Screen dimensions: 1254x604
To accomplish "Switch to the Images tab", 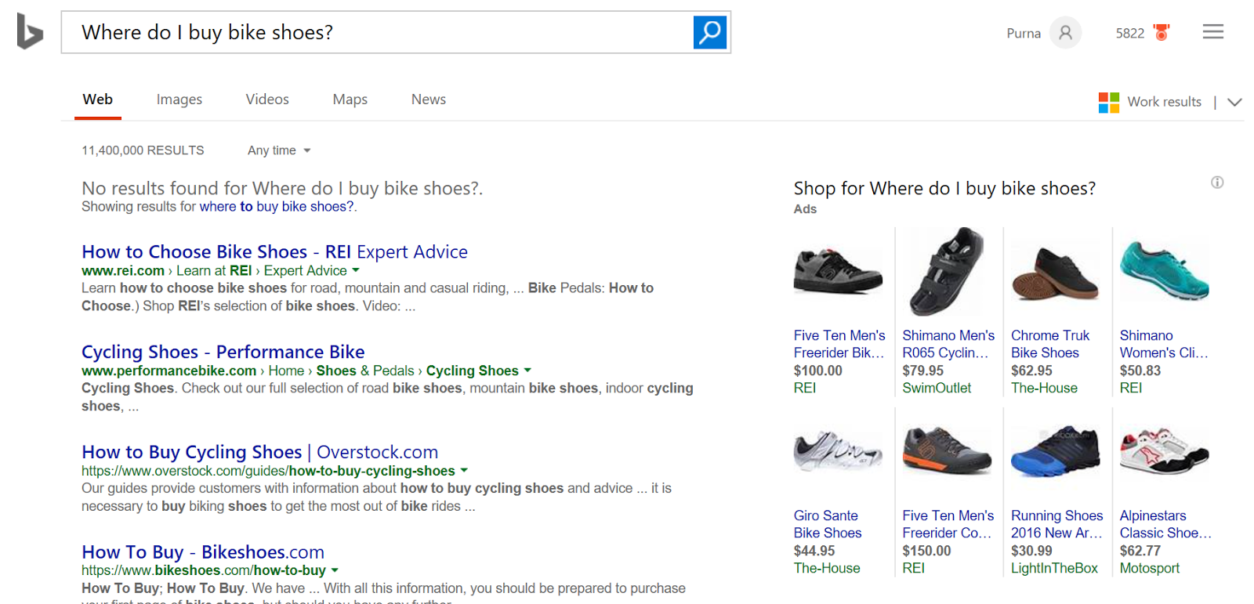I will 179,99.
